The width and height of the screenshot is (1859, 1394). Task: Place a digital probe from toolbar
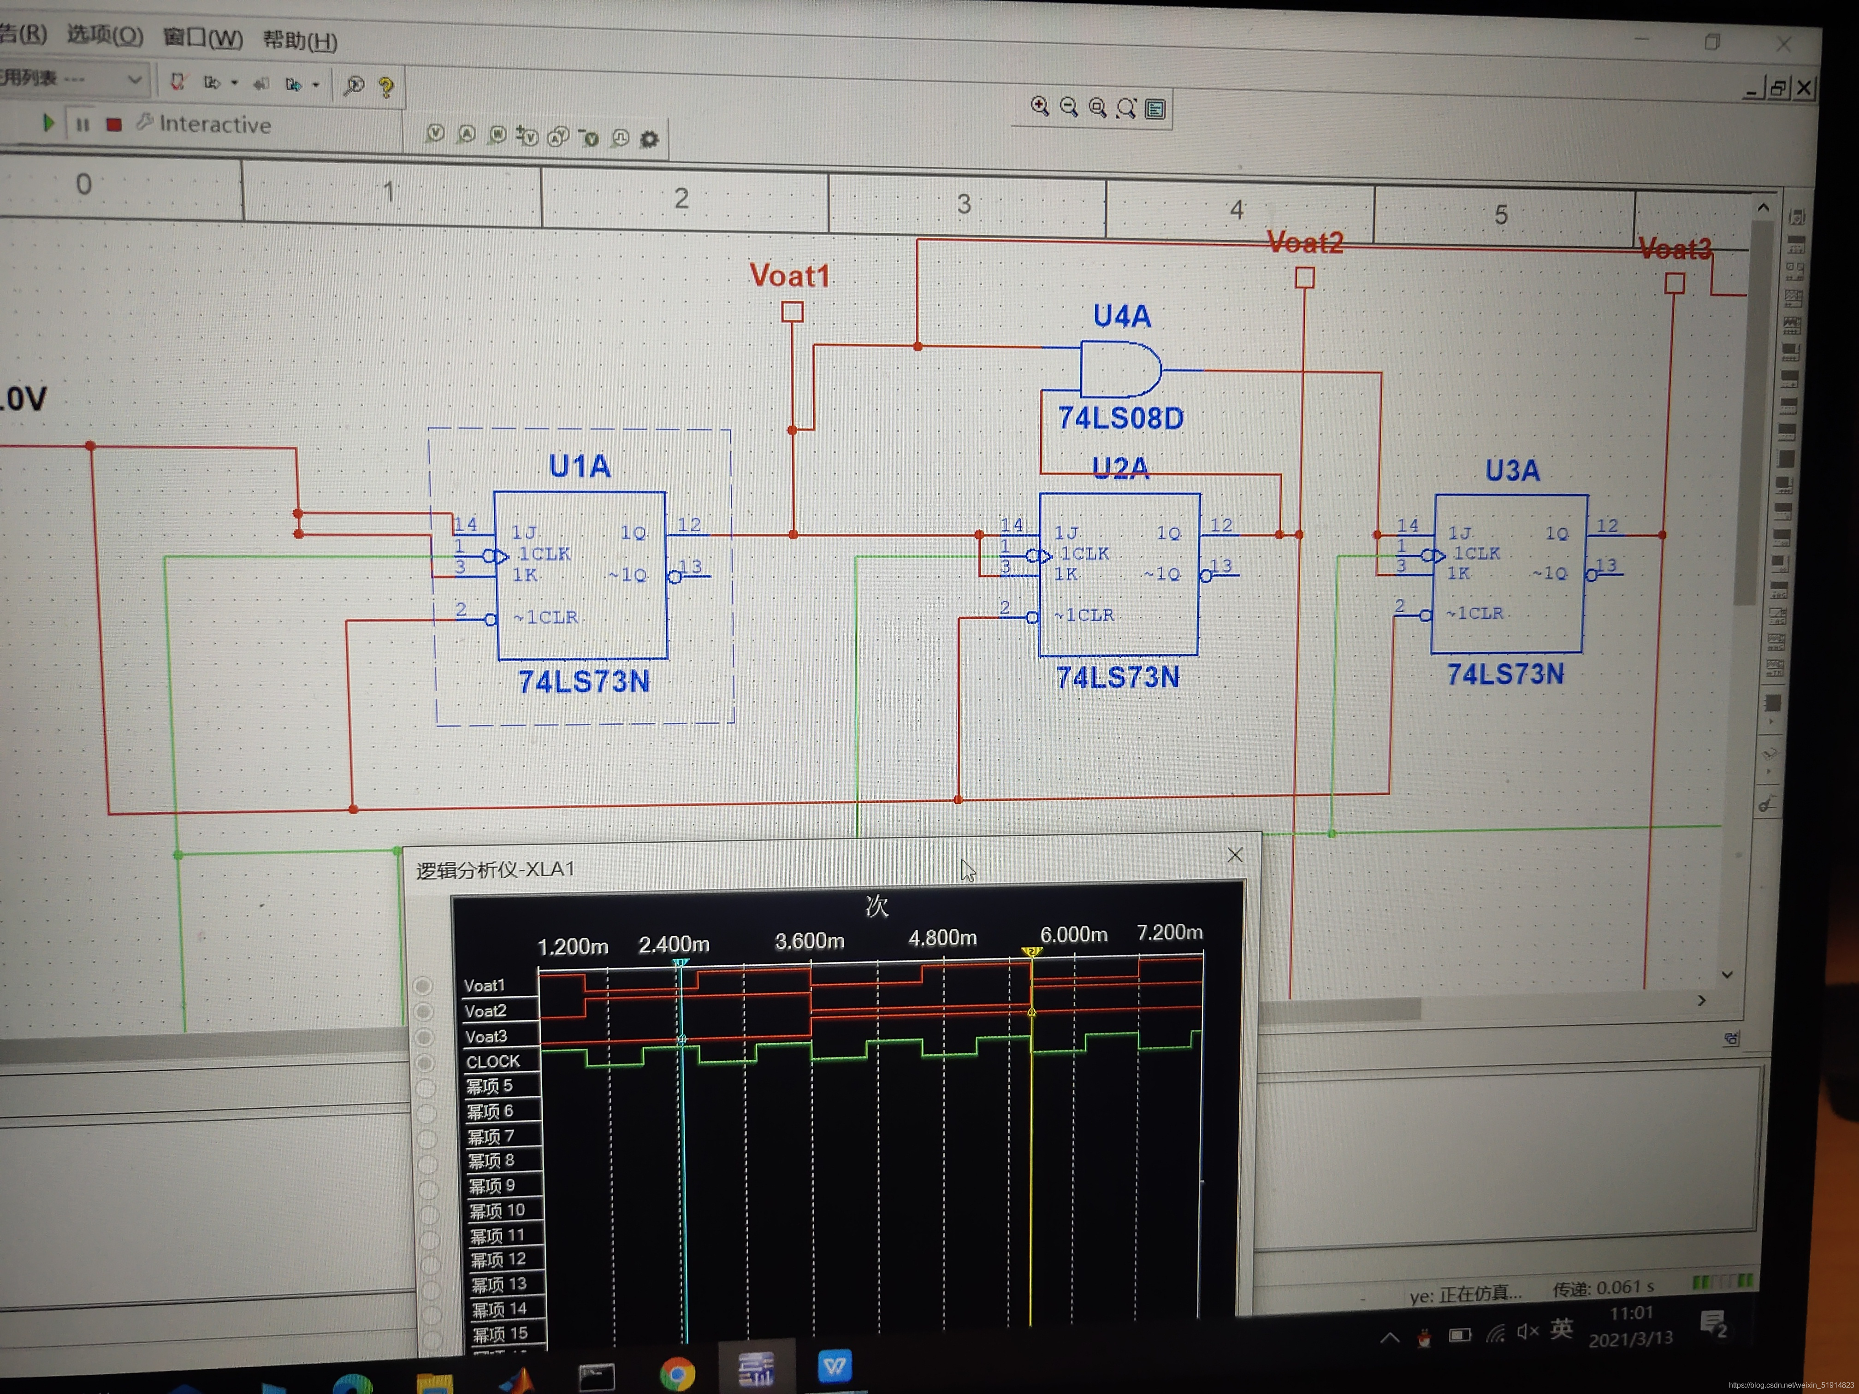click(x=620, y=138)
